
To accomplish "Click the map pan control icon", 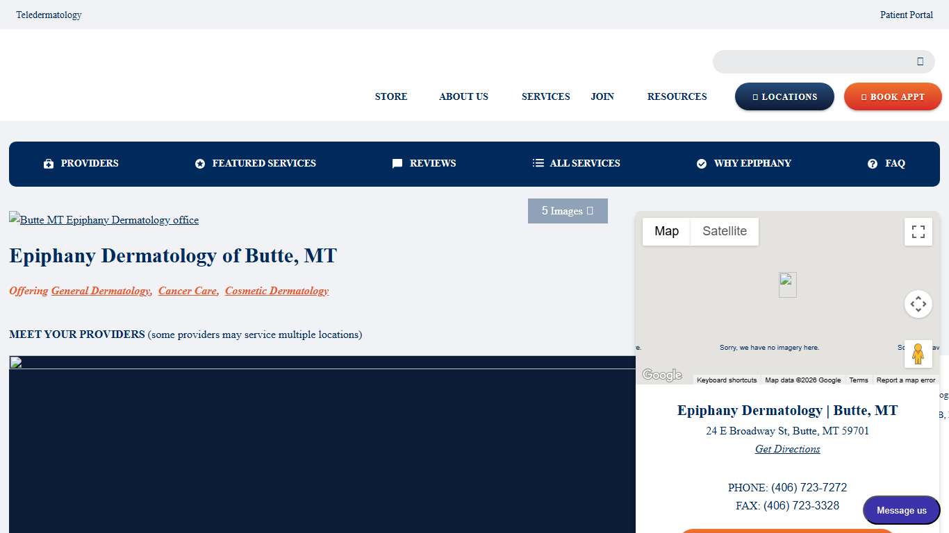I will tap(918, 303).
